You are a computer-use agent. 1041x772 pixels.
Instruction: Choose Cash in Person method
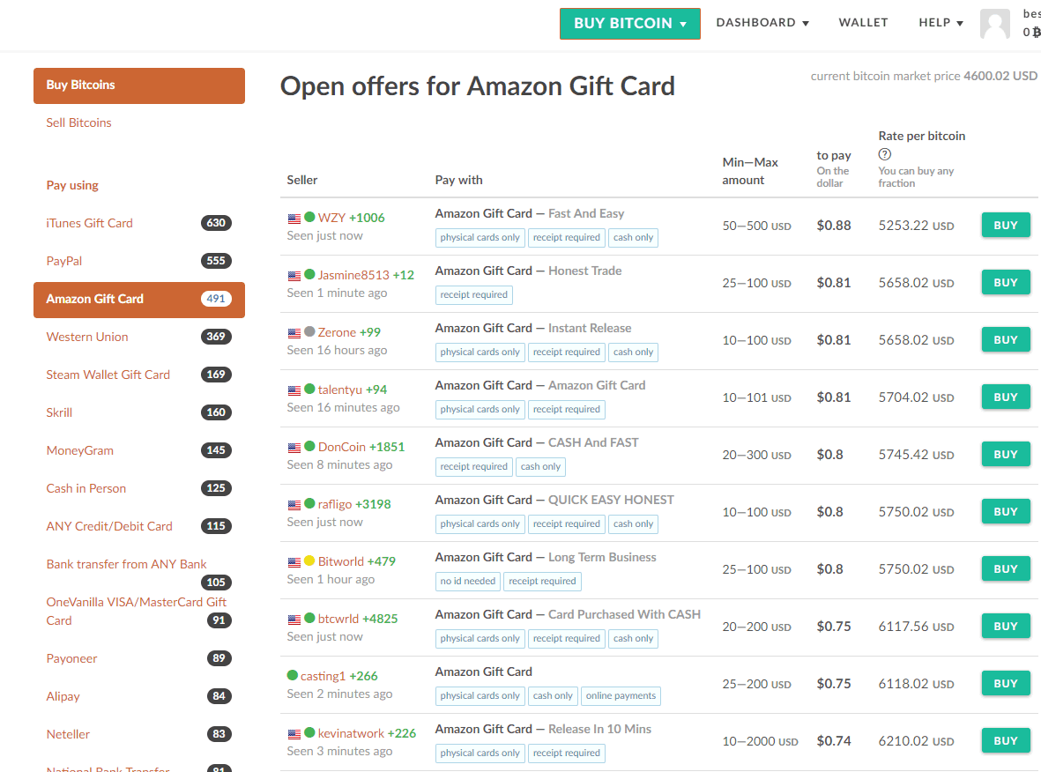point(86,488)
